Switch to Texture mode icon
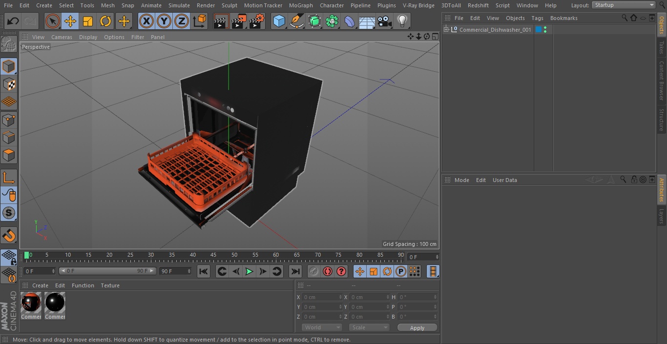This screenshot has height=344, width=667. (x=9, y=84)
